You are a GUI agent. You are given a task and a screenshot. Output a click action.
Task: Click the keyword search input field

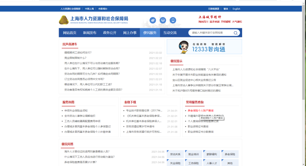[212, 33]
